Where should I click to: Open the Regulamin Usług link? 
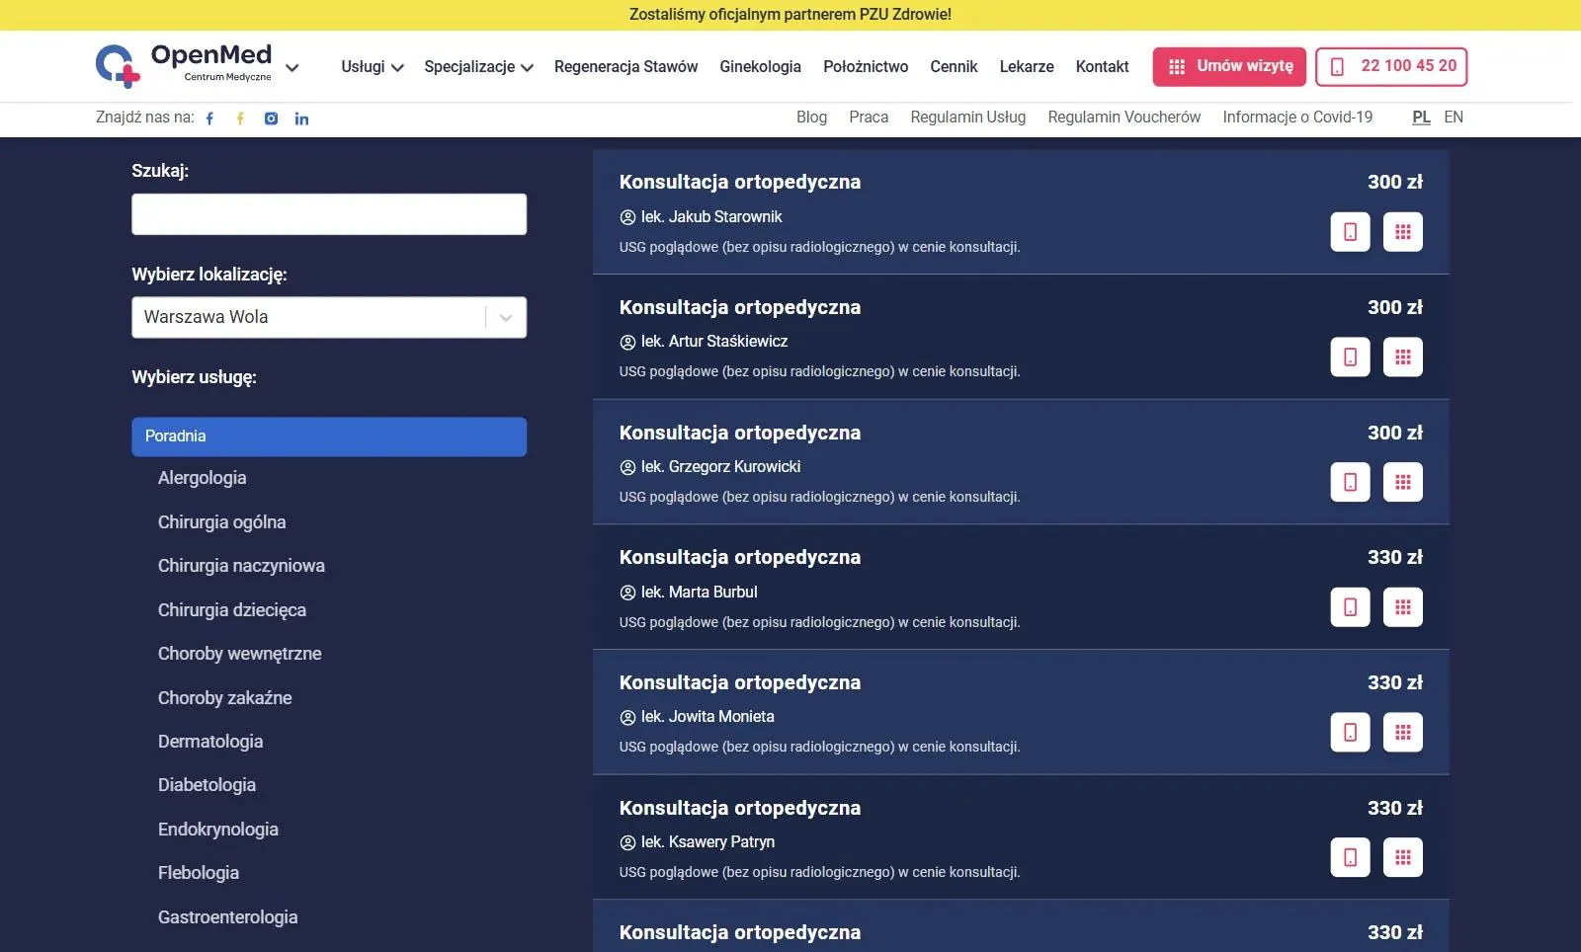pos(968,118)
